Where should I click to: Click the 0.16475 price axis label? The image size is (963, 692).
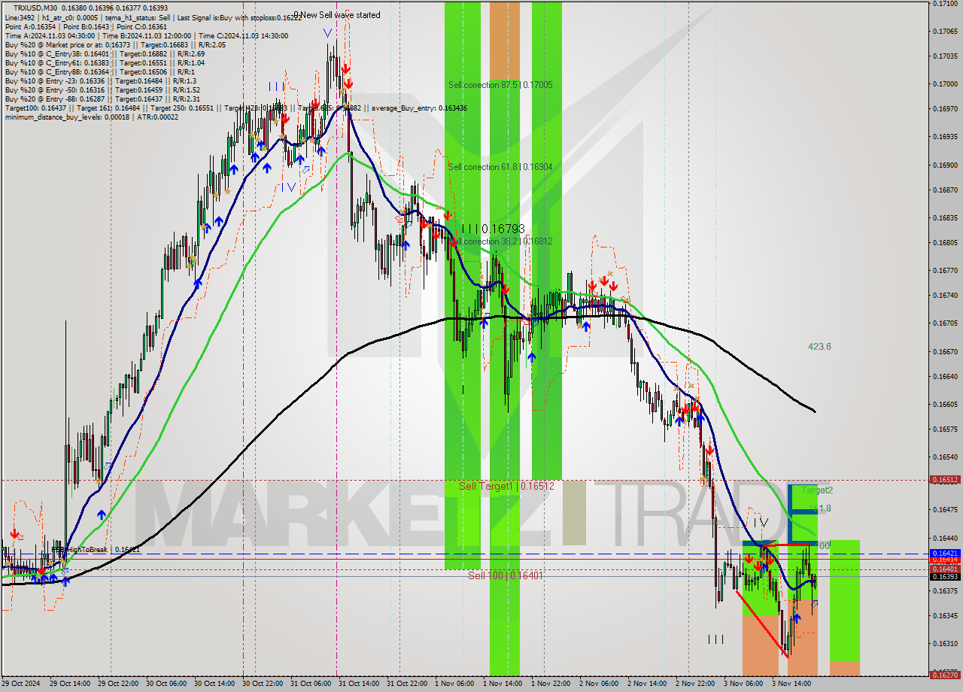click(945, 510)
